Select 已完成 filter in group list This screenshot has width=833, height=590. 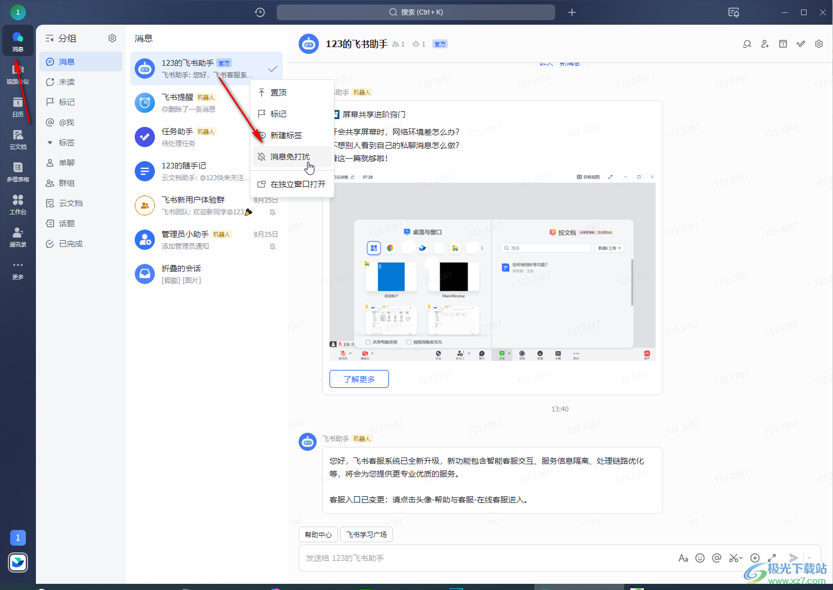[x=81, y=244]
